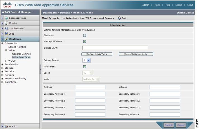This screenshot has height=129, width=199.
Task: Toggle the Shutdown checkbox
Action: [84, 35]
